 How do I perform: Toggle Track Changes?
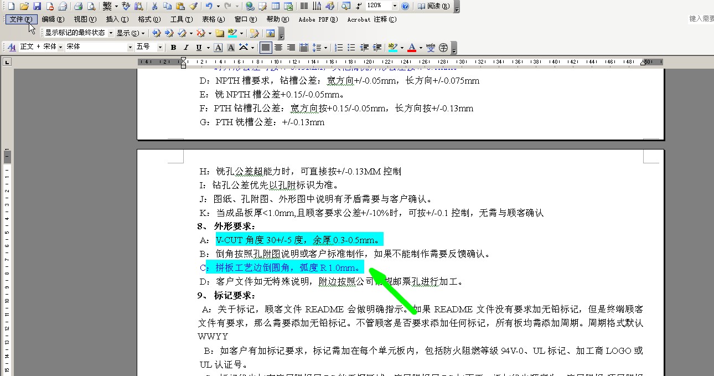coord(253,33)
